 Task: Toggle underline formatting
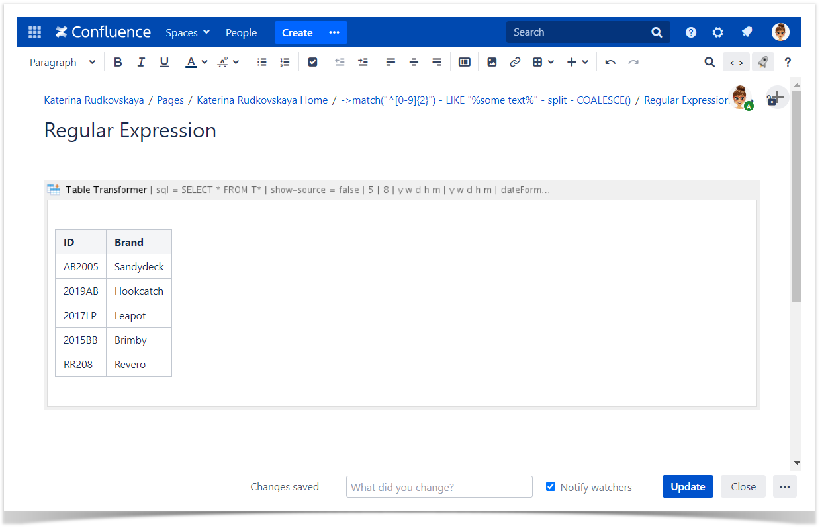pyautogui.click(x=164, y=62)
